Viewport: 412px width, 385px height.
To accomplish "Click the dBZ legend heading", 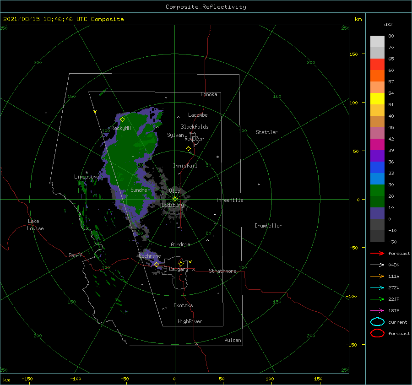I will point(388,24).
